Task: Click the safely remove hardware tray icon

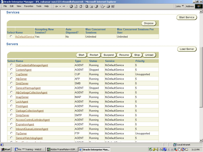Action: 150,149
